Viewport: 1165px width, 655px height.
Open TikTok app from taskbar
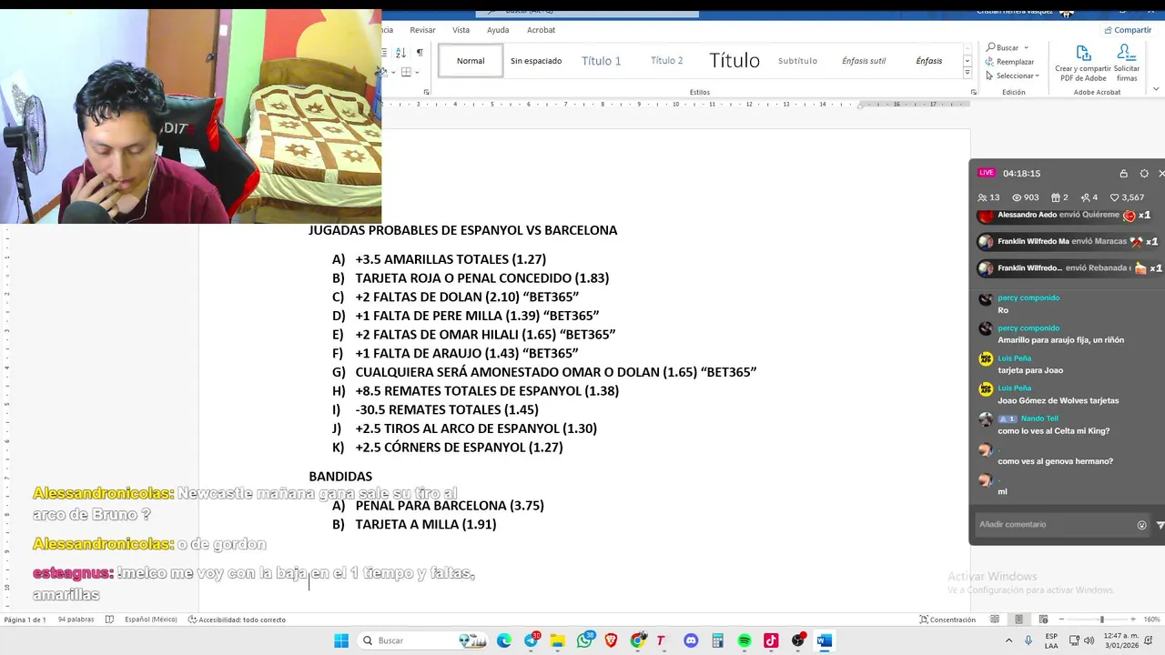[x=771, y=640]
